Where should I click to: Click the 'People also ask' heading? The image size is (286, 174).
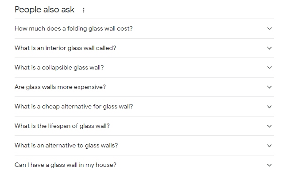point(45,10)
